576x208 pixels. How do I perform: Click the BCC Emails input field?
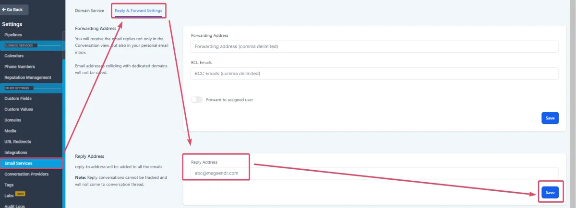[x=374, y=73]
